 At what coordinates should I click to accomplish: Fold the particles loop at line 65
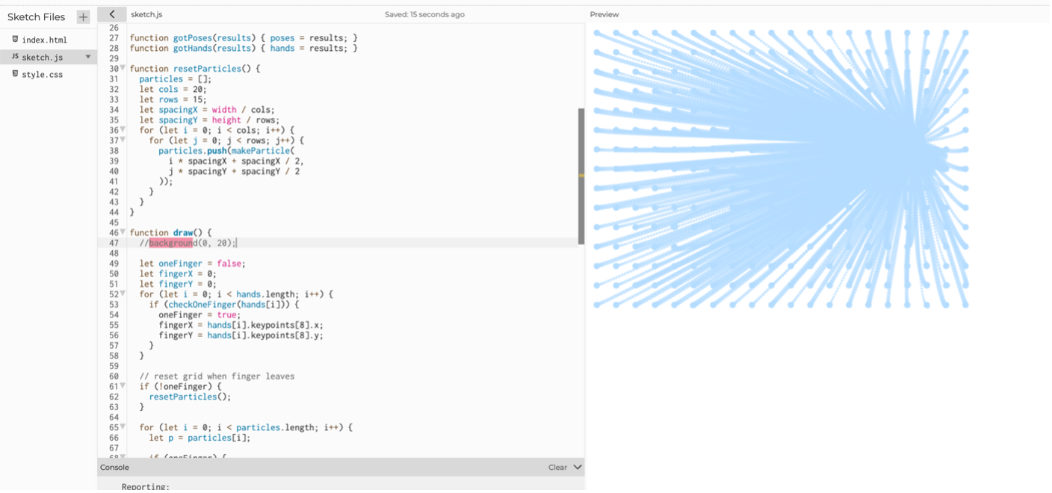123,427
